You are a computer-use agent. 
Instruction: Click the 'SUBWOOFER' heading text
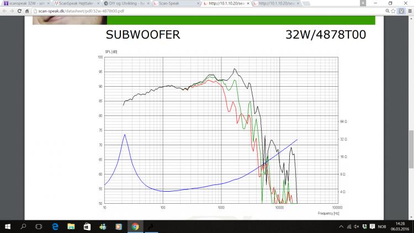(143, 35)
